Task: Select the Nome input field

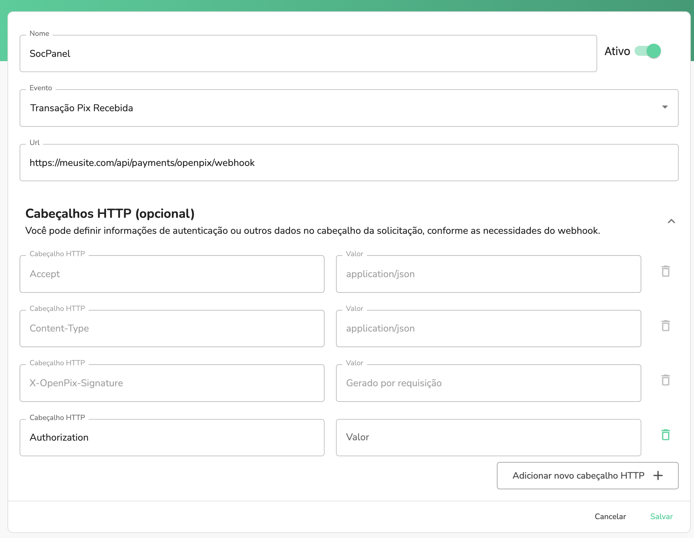Action: (x=308, y=53)
